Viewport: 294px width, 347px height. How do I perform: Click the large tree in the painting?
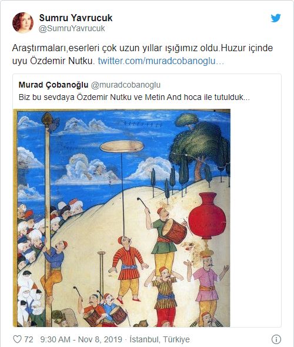[x=199, y=146]
